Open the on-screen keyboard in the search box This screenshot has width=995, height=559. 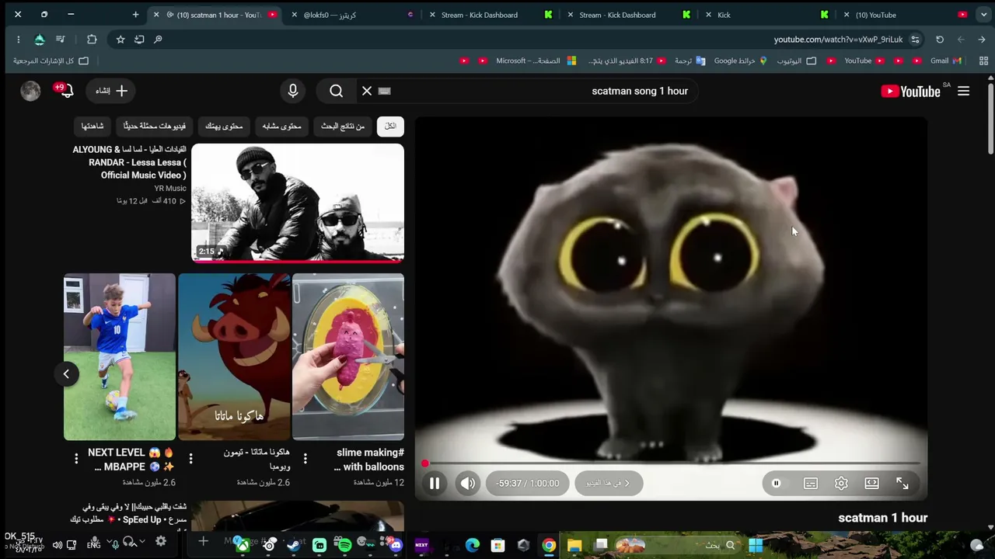(x=384, y=91)
